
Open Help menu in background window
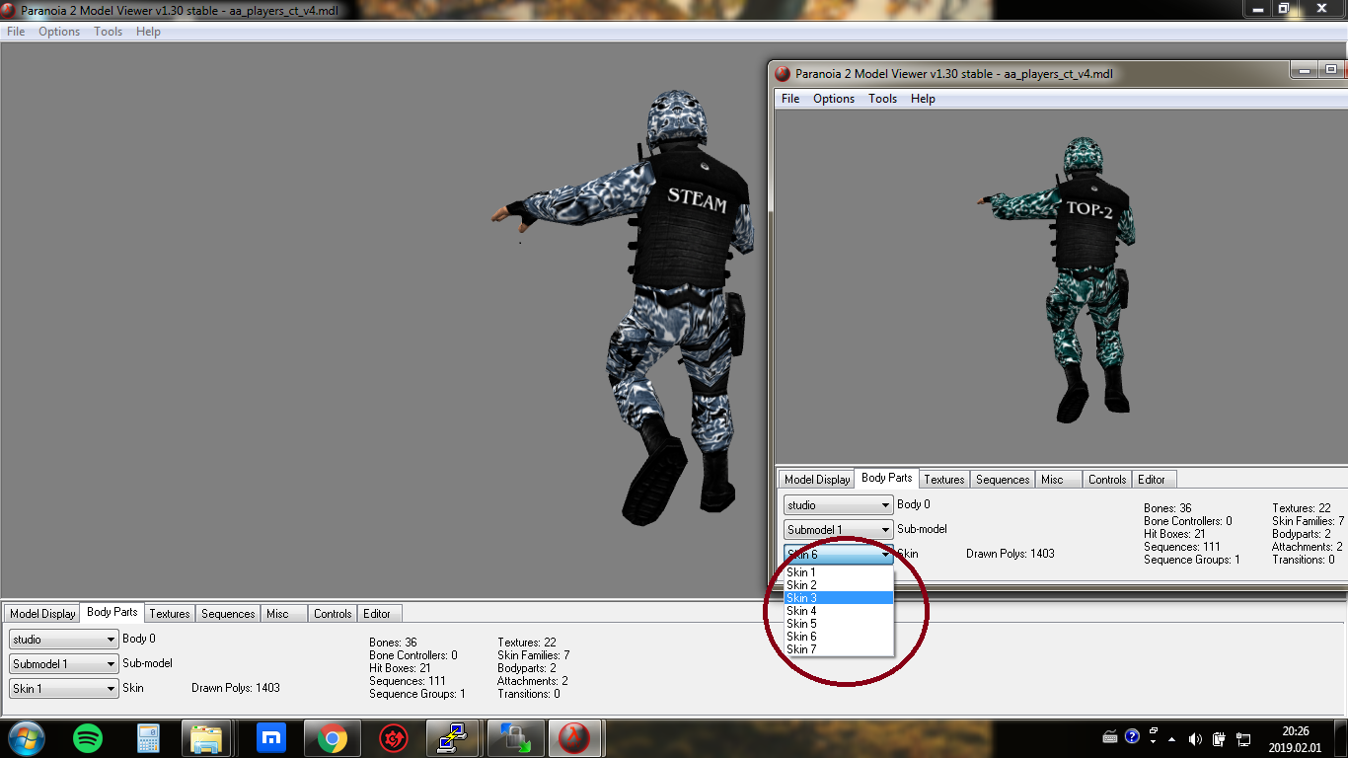[148, 32]
